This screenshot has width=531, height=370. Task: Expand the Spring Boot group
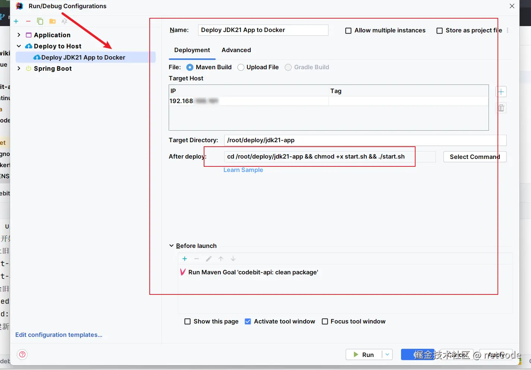click(19, 68)
